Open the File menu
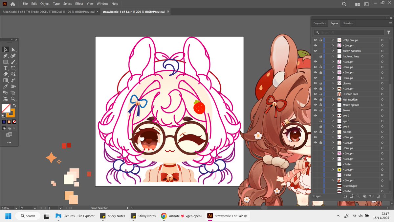Screen dimensions: 394x222 25,4
